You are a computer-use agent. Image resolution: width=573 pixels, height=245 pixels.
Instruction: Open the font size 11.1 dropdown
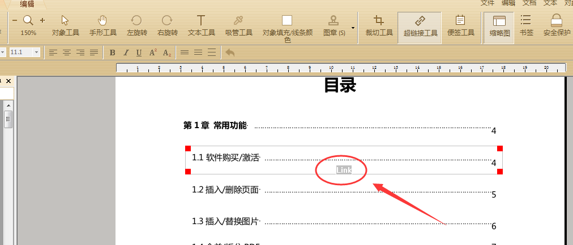(x=36, y=53)
